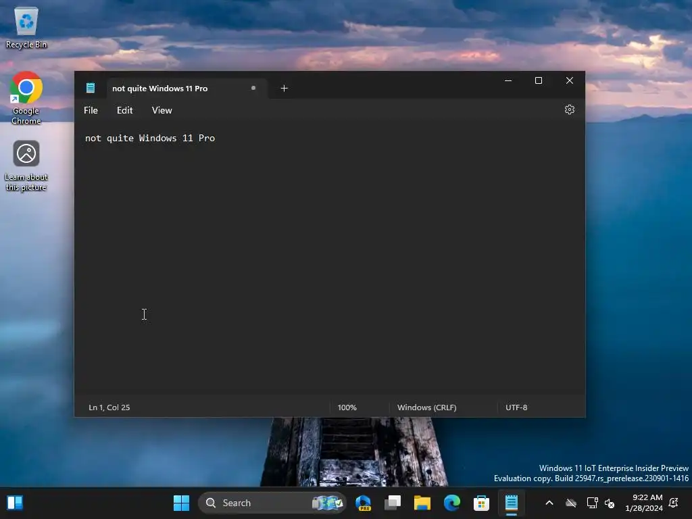The width and height of the screenshot is (692, 519).
Task: Click the Windows (CRLF) line ending entry
Action: [x=427, y=407]
